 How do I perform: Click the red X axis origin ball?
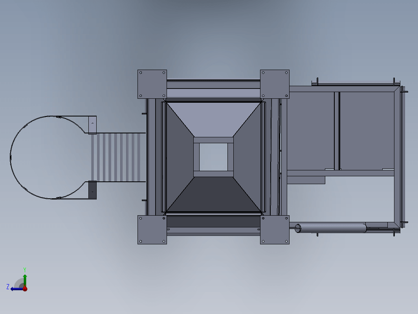point(25,289)
